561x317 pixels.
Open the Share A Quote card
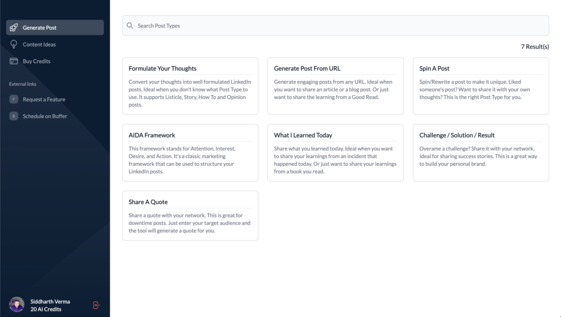click(190, 216)
